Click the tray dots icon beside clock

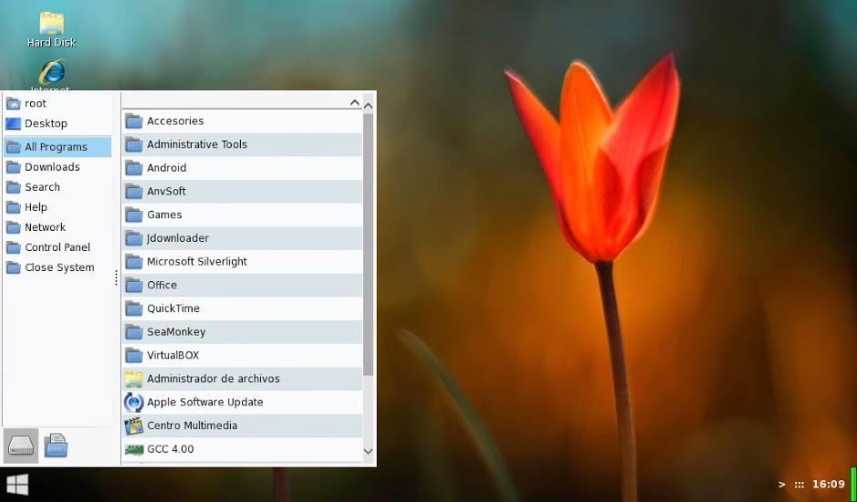[800, 485]
